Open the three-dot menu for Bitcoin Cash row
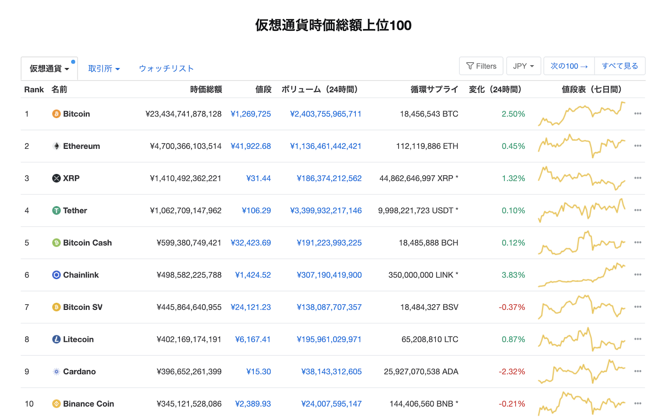655x418 pixels. (637, 242)
